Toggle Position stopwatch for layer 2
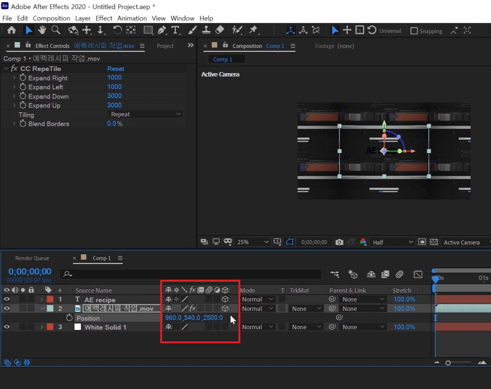491x389 pixels. pos(69,318)
